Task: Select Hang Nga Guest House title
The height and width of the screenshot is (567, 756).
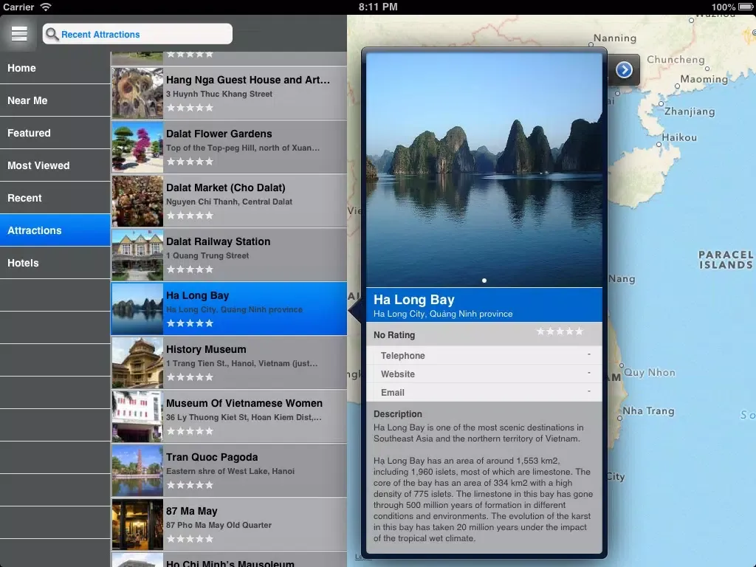Action: pos(248,80)
